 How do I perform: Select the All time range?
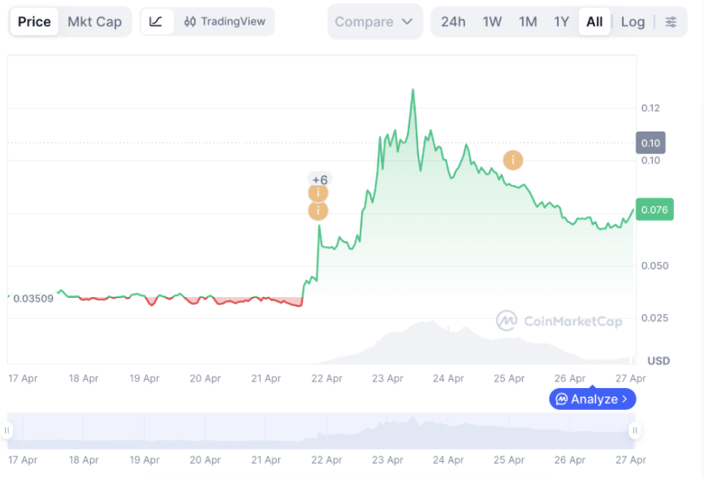pos(594,22)
